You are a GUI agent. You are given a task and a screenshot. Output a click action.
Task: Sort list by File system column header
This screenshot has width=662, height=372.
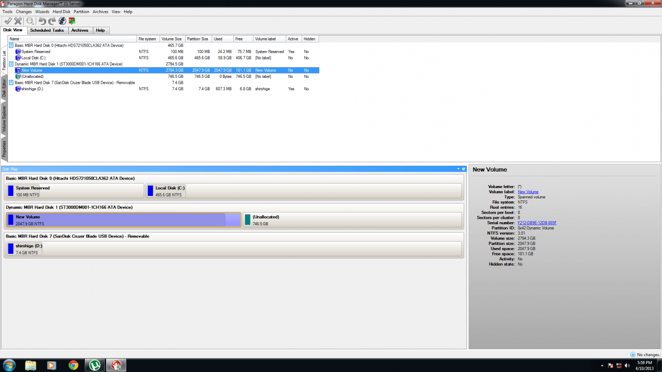tap(148, 39)
